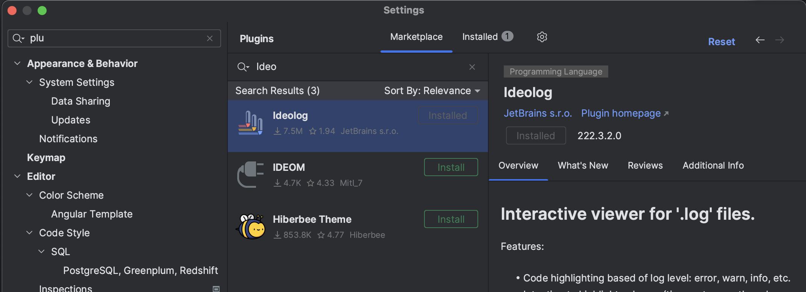Click the Ideolog rating 1.94

click(x=322, y=131)
